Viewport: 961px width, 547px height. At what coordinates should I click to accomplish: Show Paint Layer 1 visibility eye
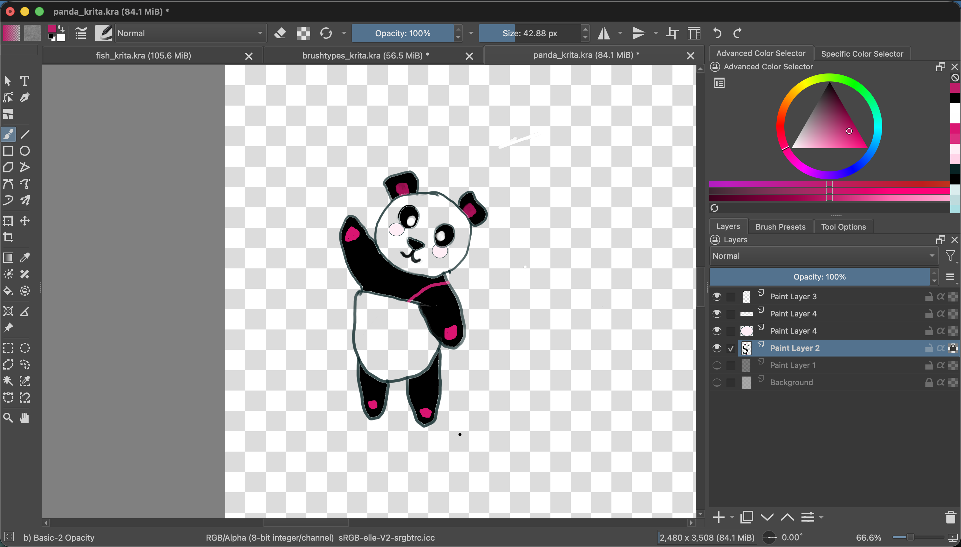(717, 365)
